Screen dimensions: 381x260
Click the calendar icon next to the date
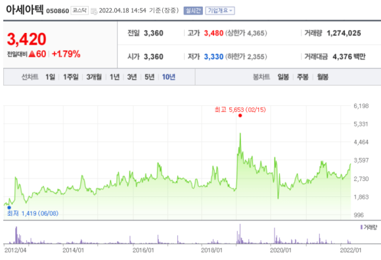point(94,11)
